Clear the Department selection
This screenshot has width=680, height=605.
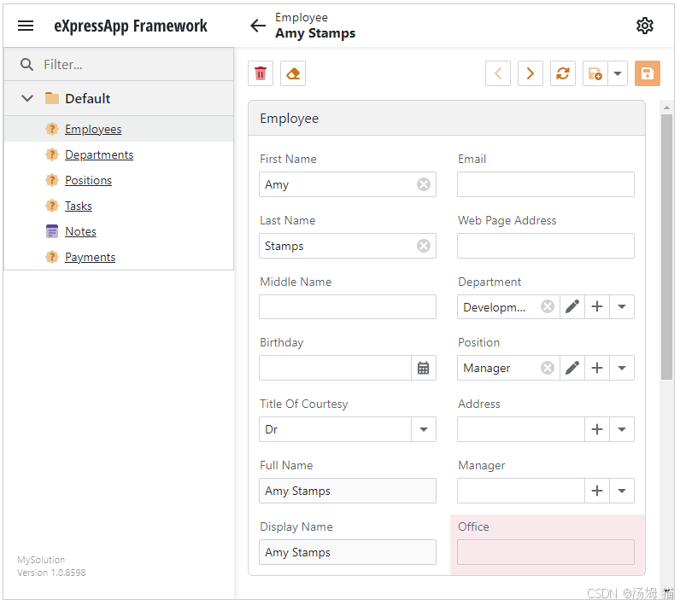(548, 306)
